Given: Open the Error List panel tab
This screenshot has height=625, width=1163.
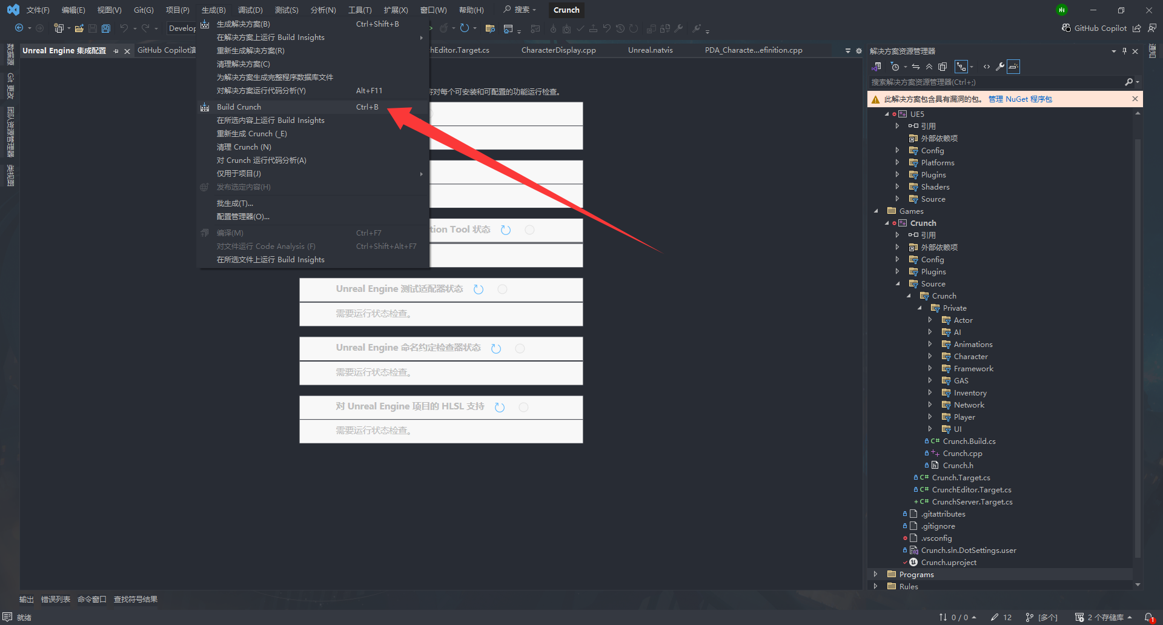Looking at the screenshot, I should [56, 600].
